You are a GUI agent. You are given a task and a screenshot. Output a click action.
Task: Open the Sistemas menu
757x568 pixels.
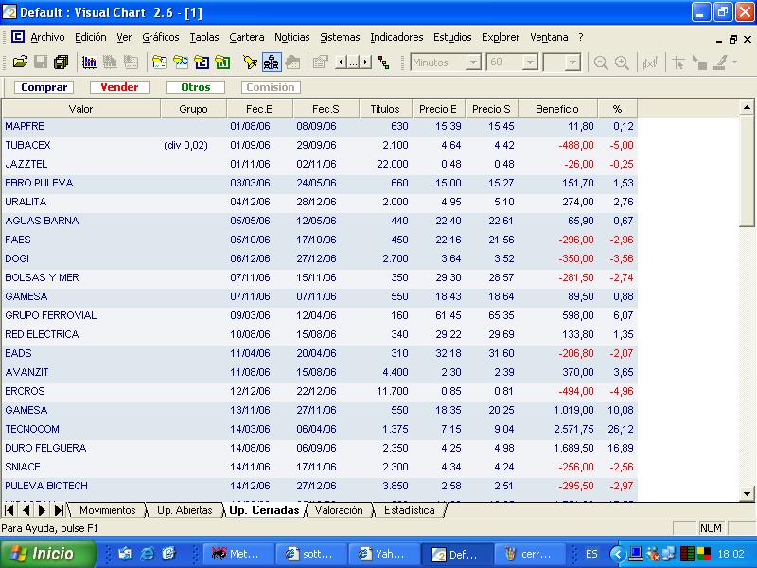click(x=340, y=37)
